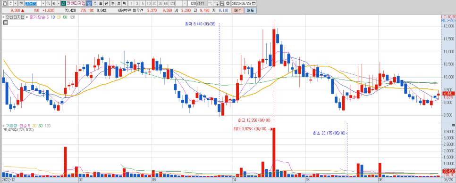Expand the empty interval combo dropdown
This screenshot has height=183, width=456.
point(185,3)
